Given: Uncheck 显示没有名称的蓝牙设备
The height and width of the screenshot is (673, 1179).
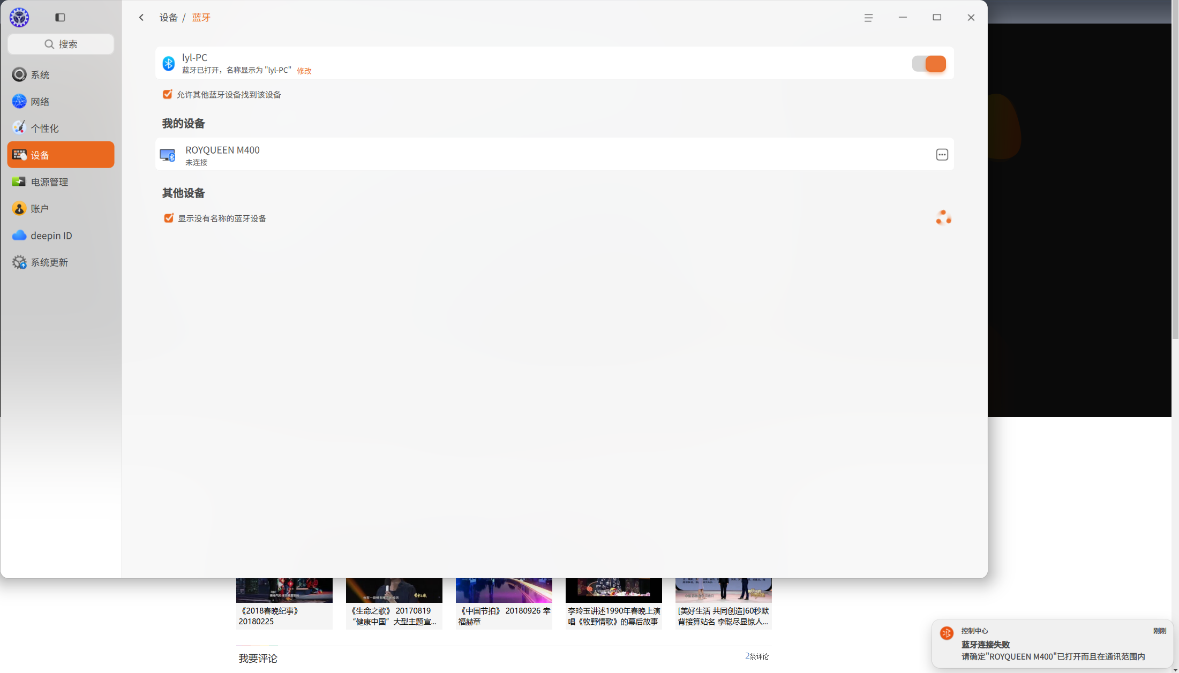Looking at the screenshot, I should coord(169,218).
